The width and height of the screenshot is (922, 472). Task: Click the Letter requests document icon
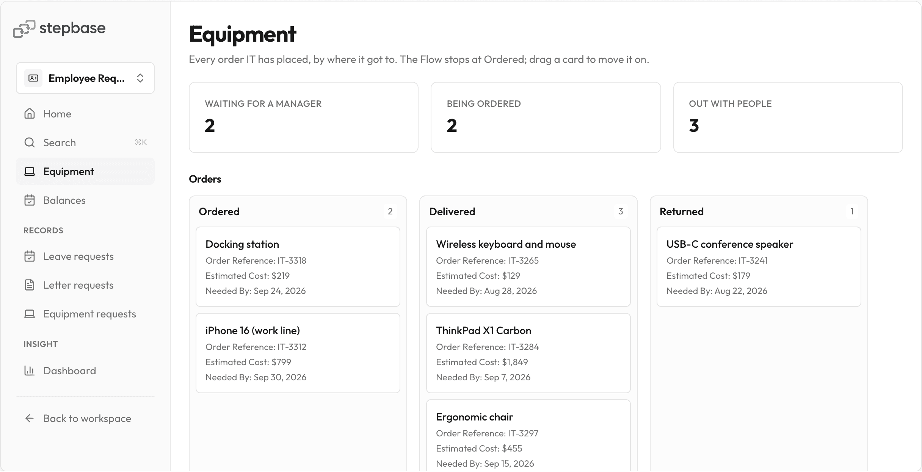point(30,285)
